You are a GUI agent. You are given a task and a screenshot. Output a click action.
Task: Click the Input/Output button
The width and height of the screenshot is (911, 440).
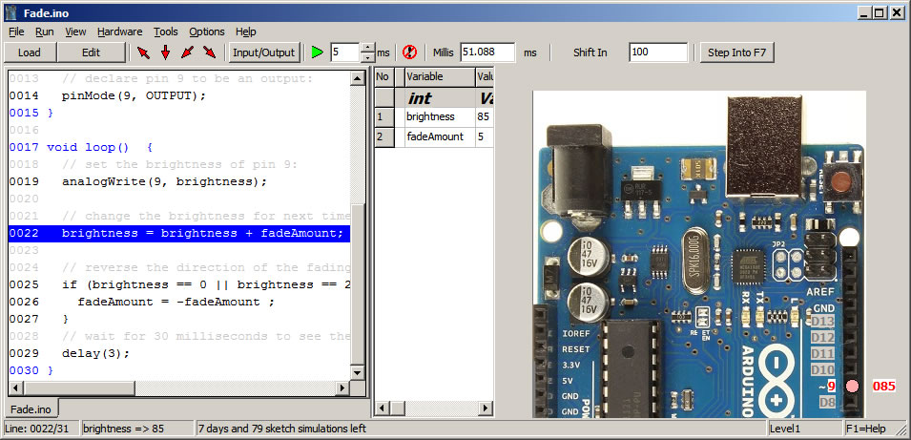point(264,52)
